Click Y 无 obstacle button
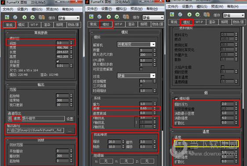 pyautogui.click(x=126, y=161)
